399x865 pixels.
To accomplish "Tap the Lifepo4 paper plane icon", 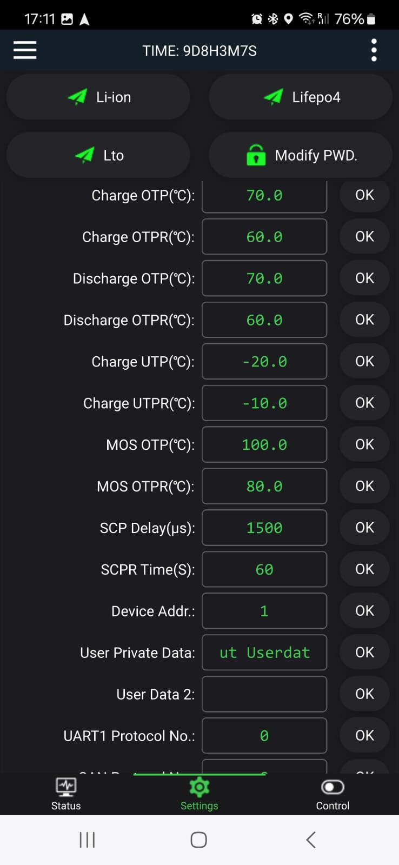I will (x=273, y=97).
